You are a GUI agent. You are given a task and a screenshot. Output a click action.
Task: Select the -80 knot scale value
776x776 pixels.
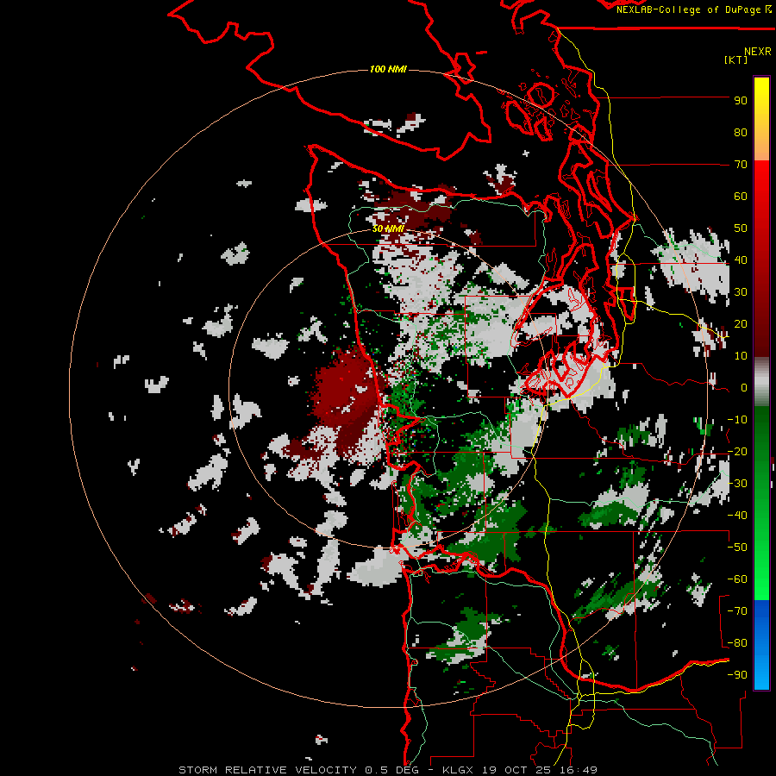737,643
